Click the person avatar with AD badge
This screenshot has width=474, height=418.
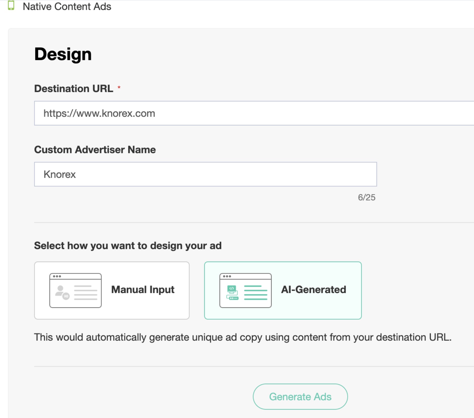click(x=62, y=292)
